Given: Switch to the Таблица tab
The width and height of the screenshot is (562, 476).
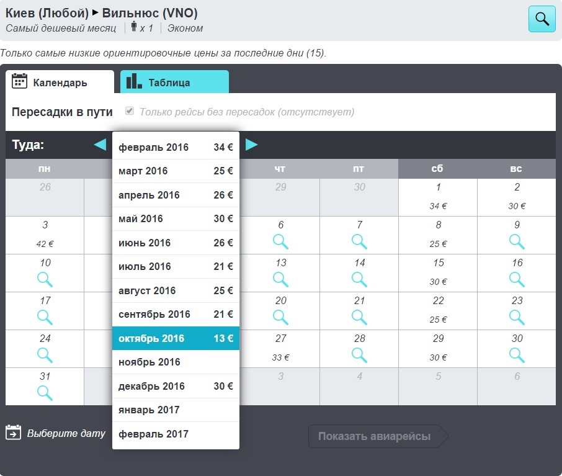Looking at the screenshot, I should 174,82.
